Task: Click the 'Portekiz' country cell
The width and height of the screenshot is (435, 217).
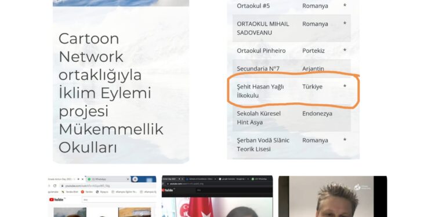Action: [x=313, y=51]
